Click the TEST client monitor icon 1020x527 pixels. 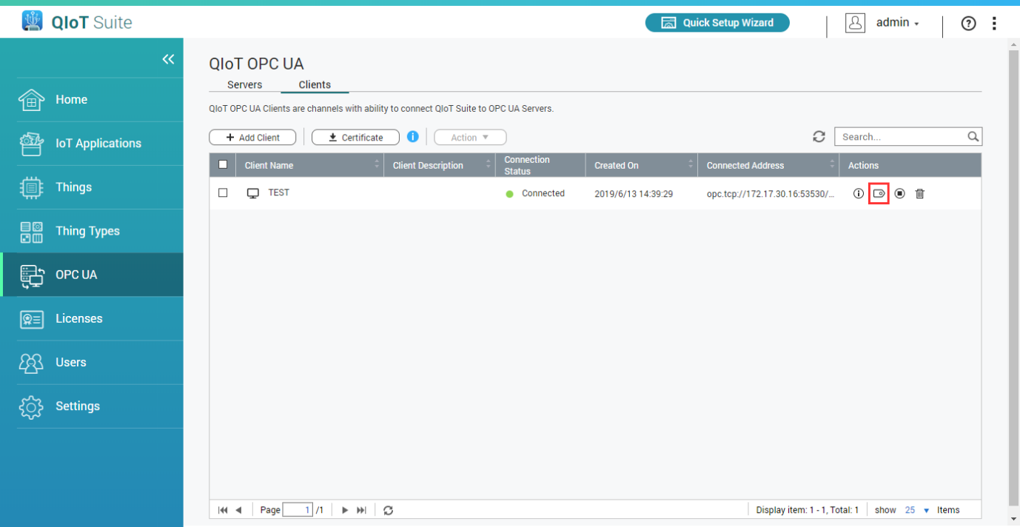point(253,193)
